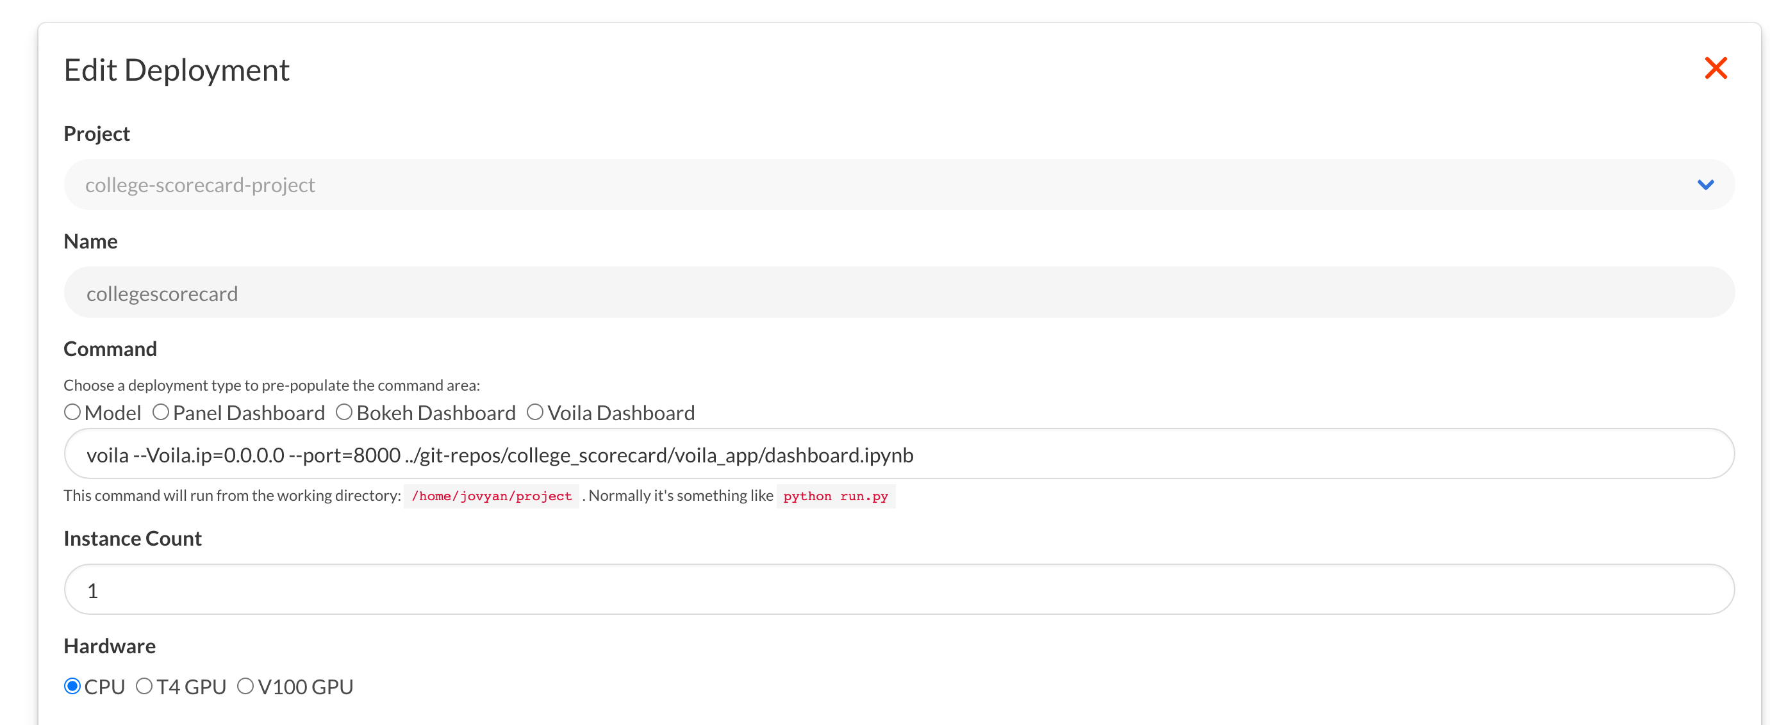Image resolution: width=1770 pixels, height=725 pixels.
Task: Click the Project field label
Action: tap(96, 133)
